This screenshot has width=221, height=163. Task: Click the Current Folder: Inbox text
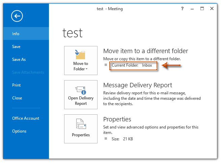[132, 65]
